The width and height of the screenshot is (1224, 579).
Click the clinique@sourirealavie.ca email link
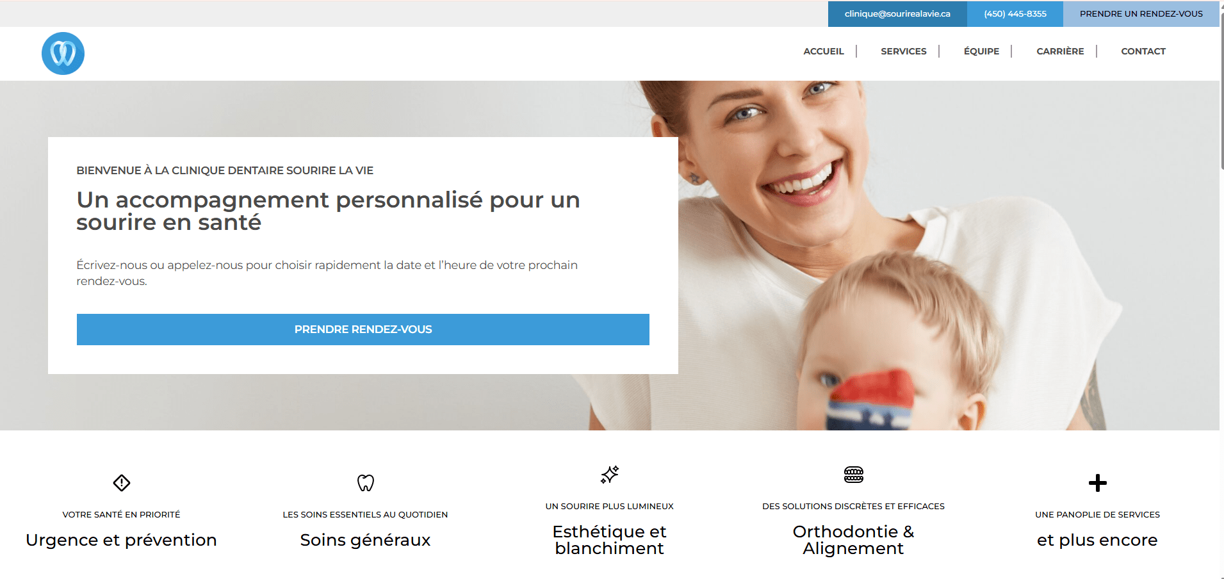tap(897, 14)
